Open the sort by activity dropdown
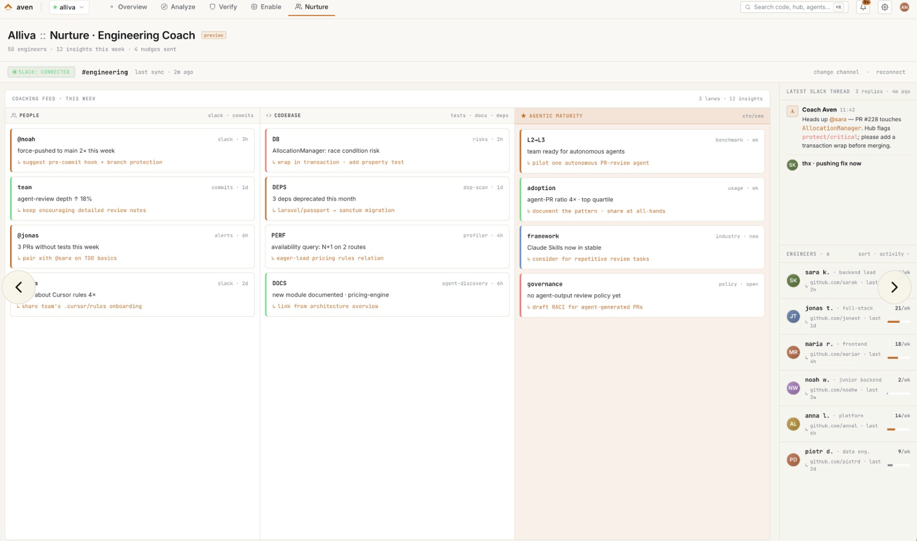Image resolution: width=917 pixels, height=541 pixels. [x=885, y=254]
